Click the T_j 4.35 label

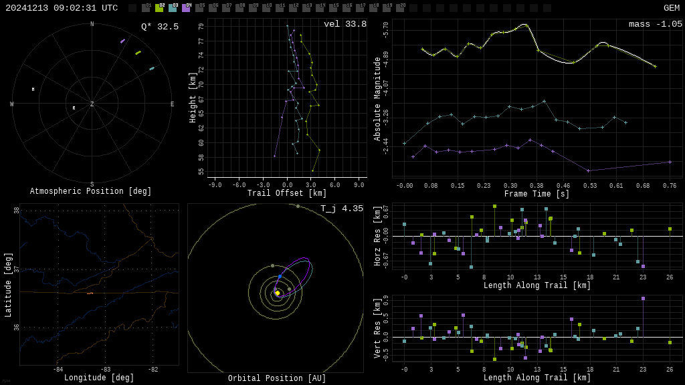[x=341, y=209]
